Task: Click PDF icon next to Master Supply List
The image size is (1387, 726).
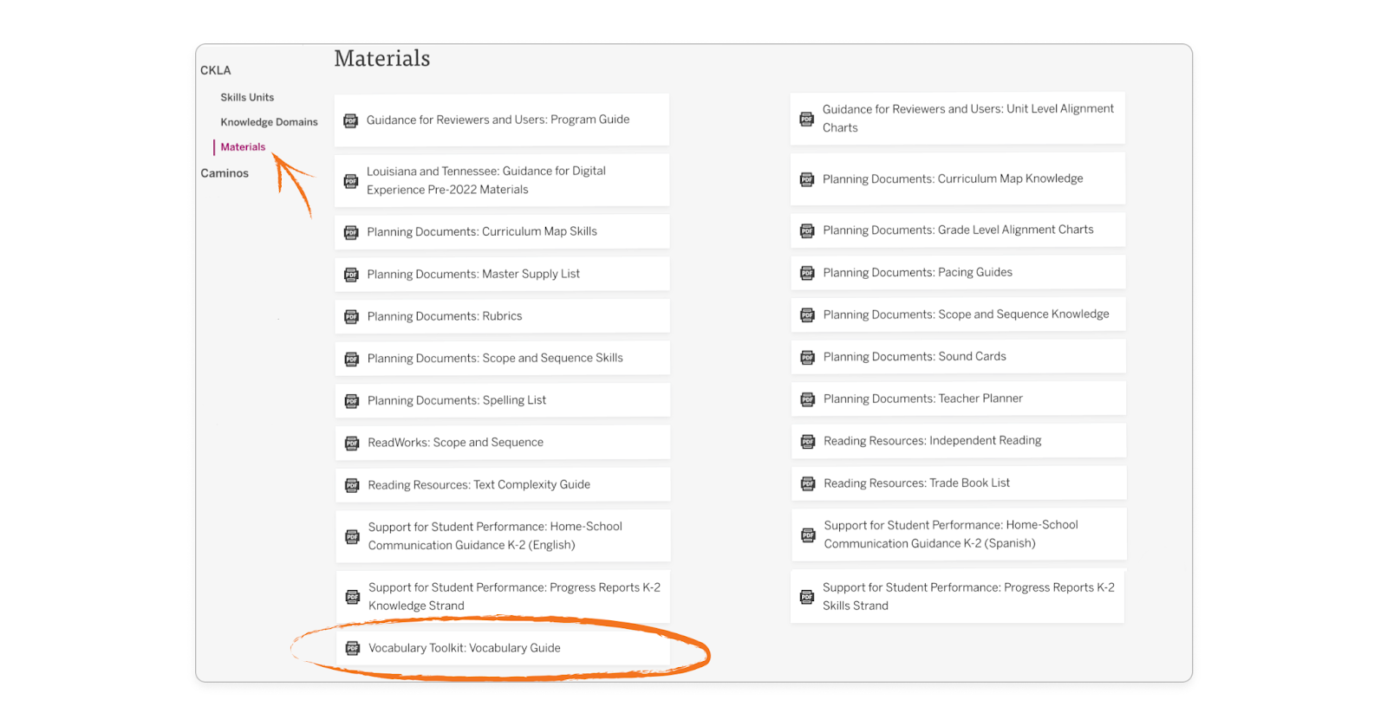Action: [351, 275]
